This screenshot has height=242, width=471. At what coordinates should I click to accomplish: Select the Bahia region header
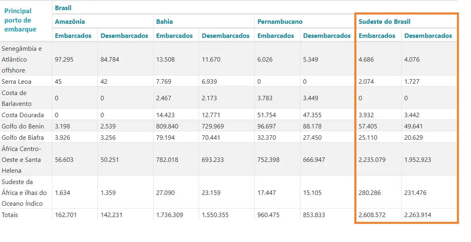click(x=165, y=22)
